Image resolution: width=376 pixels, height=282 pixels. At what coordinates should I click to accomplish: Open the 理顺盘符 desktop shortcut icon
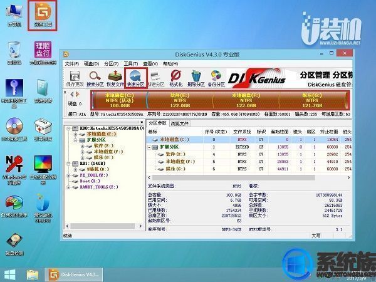coord(43,53)
